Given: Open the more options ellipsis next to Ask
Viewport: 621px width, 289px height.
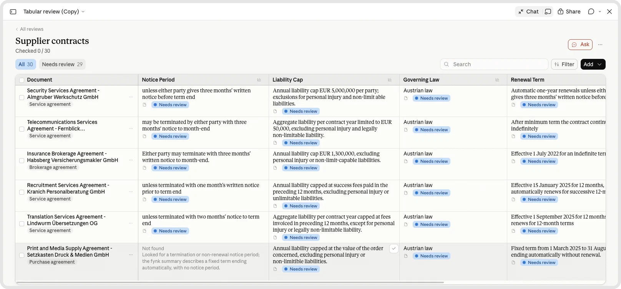Looking at the screenshot, I should click(600, 45).
